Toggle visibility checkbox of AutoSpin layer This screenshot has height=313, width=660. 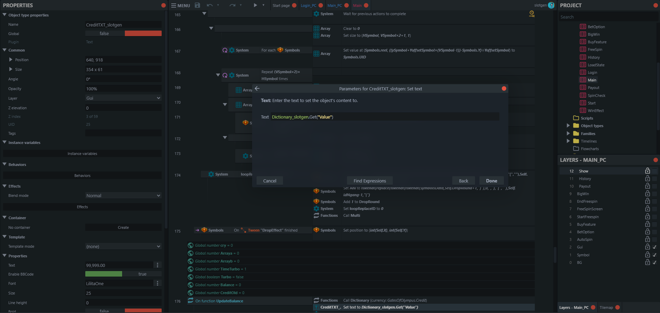pyautogui.click(x=654, y=239)
